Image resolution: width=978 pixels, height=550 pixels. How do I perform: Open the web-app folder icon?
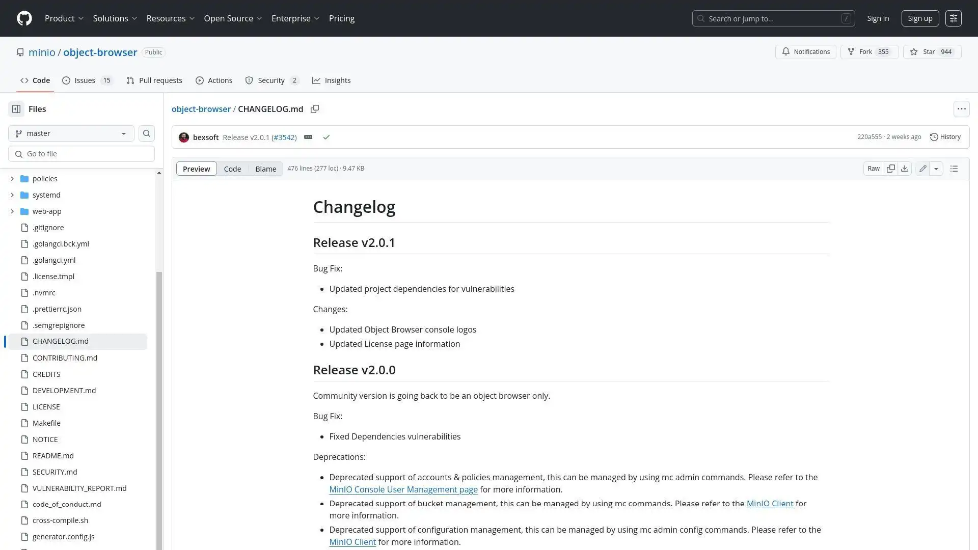click(x=24, y=211)
